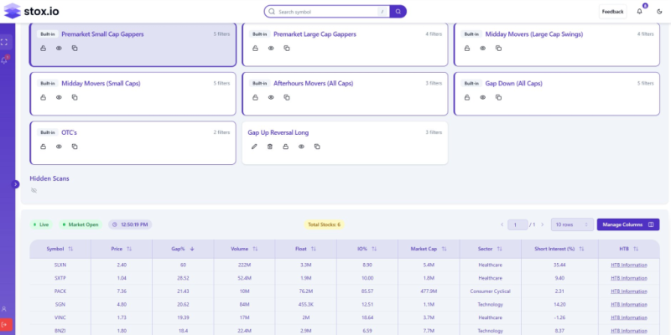Open notifications bell in top header
The width and height of the screenshot is (671, 335).
coord(641,12)
